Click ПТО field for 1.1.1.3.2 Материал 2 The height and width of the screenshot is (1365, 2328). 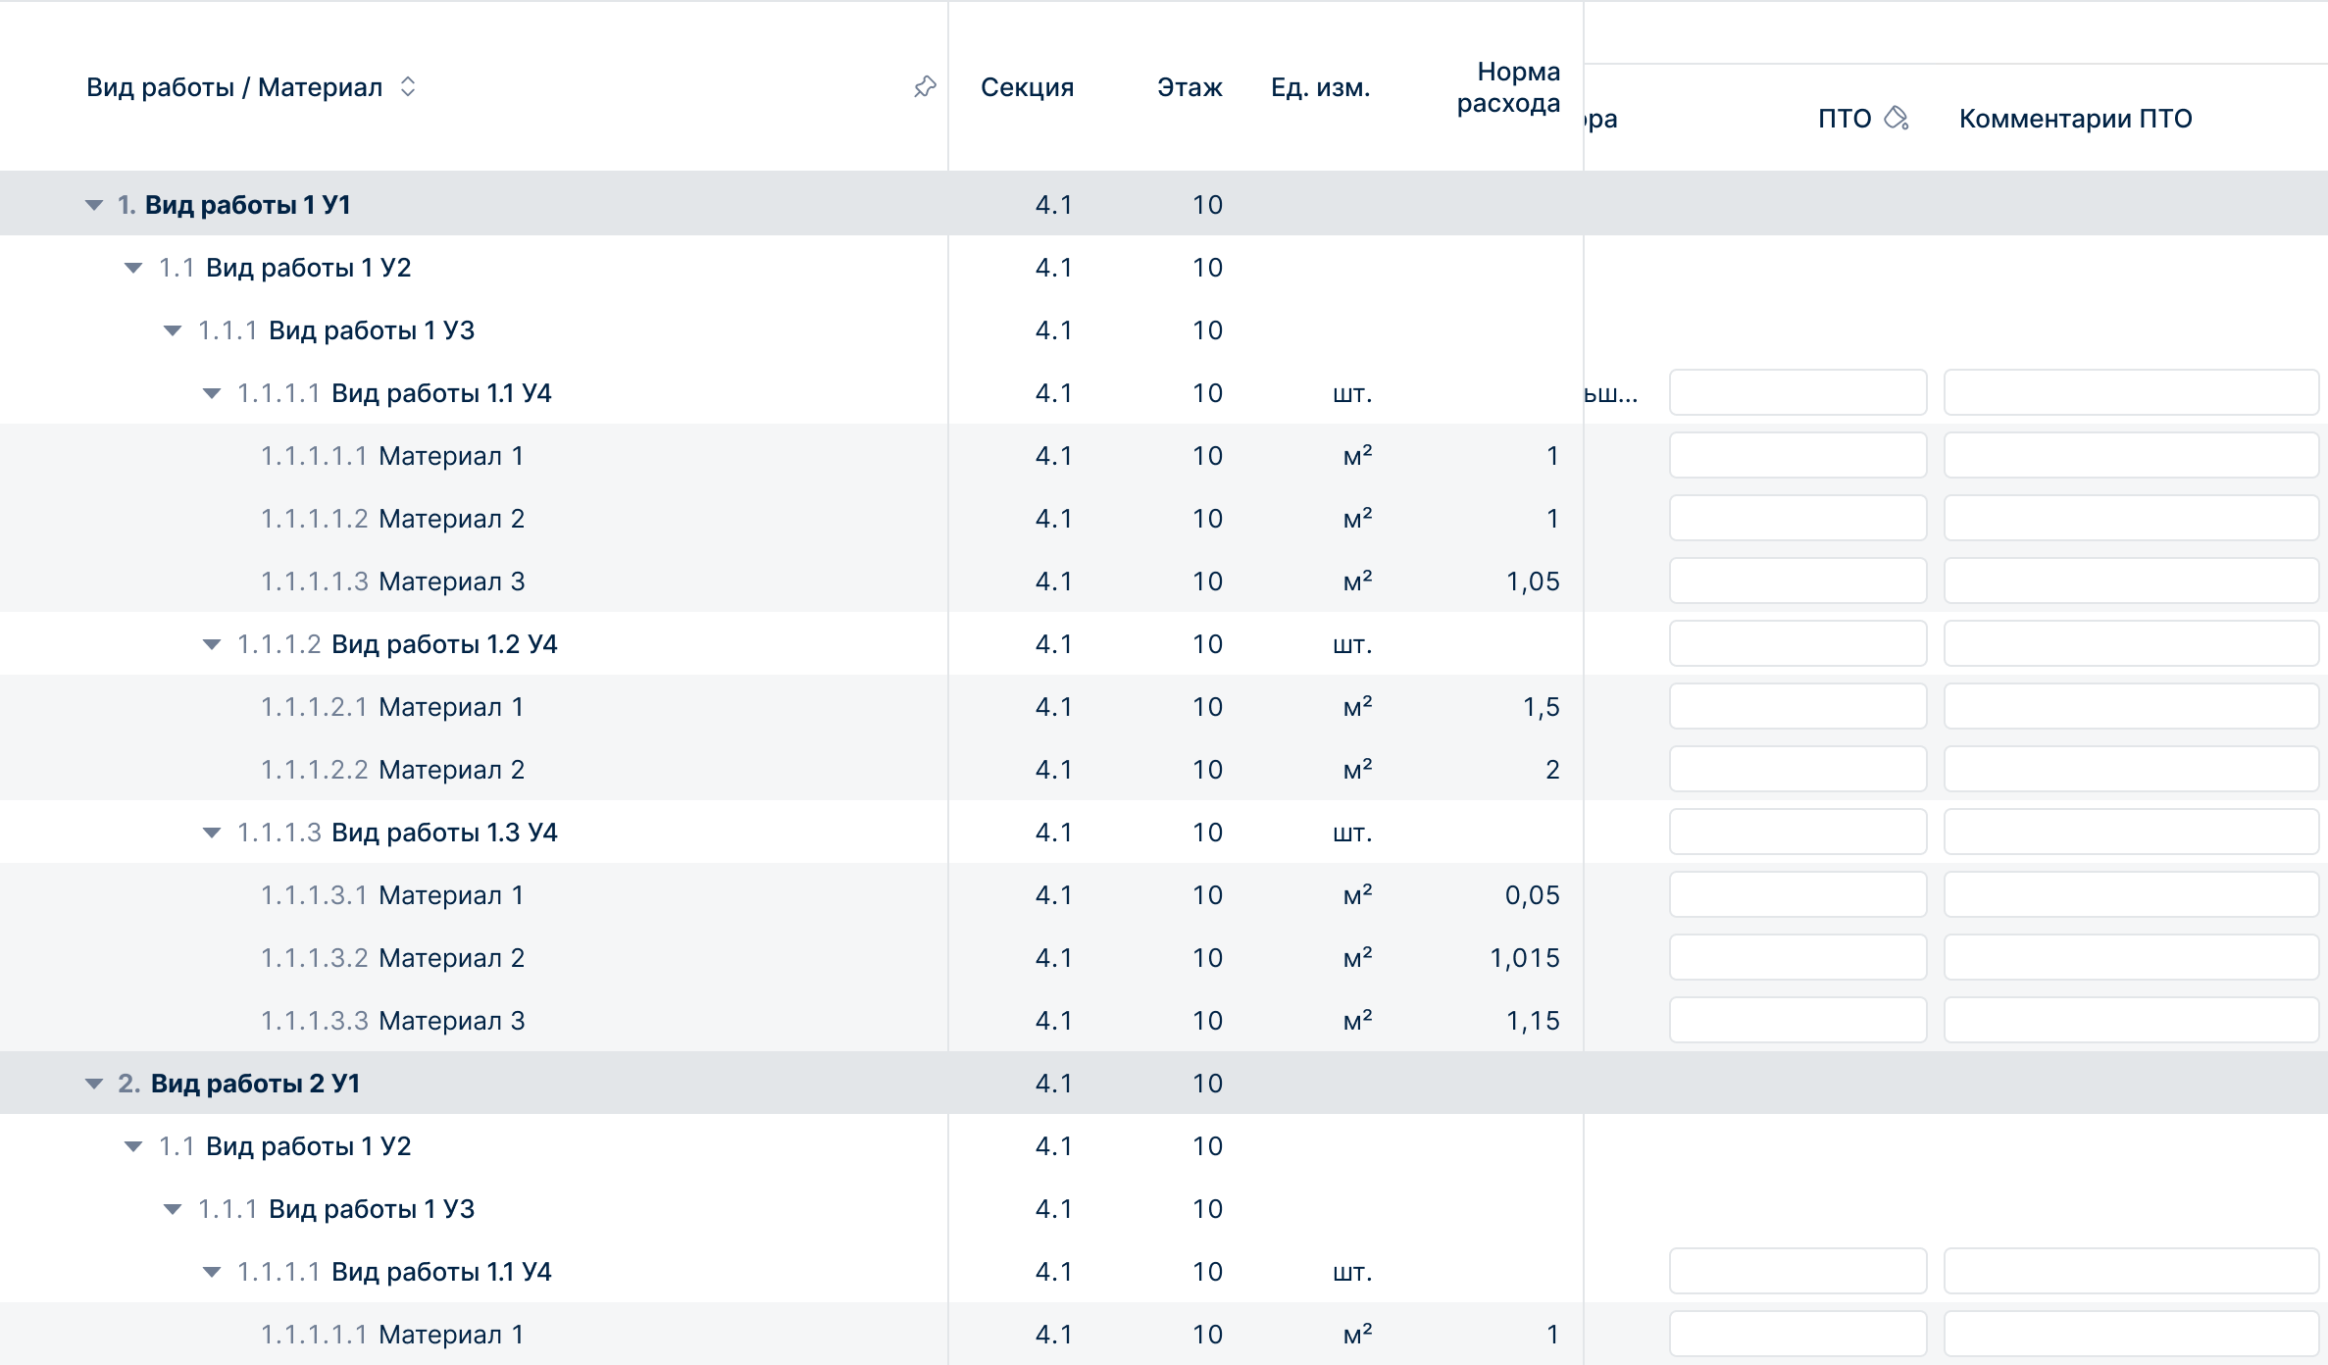click(1797, 958)
